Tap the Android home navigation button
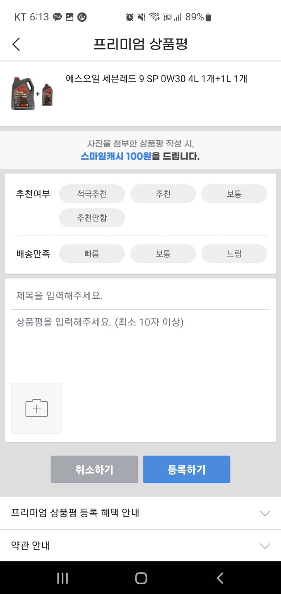Image resolution: width=281 pixels, height=594 pixels. click(140, 578)
